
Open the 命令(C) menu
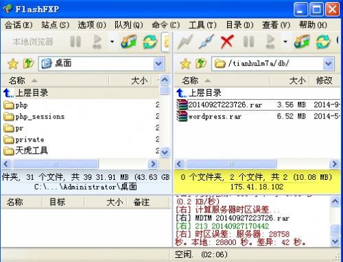click(166, 25)
